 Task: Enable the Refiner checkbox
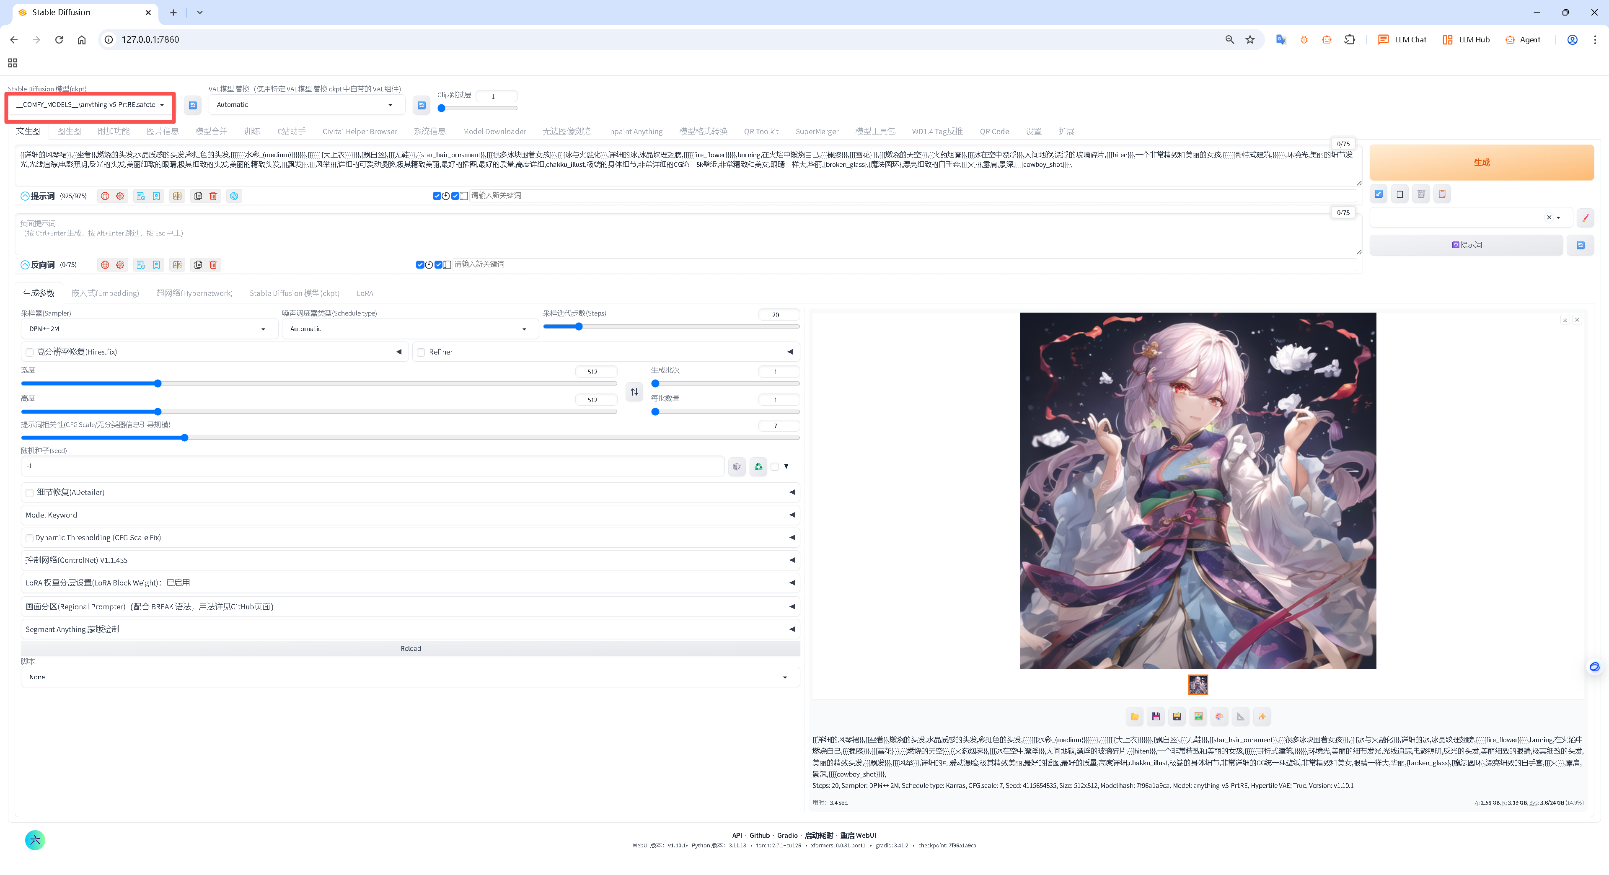[x=421, y=352]
